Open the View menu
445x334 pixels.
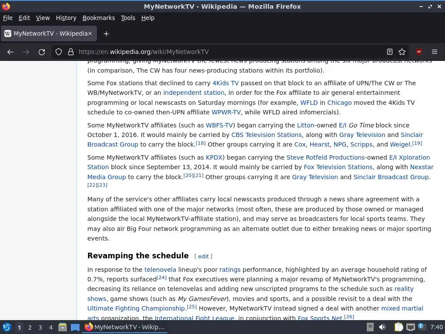43,18
